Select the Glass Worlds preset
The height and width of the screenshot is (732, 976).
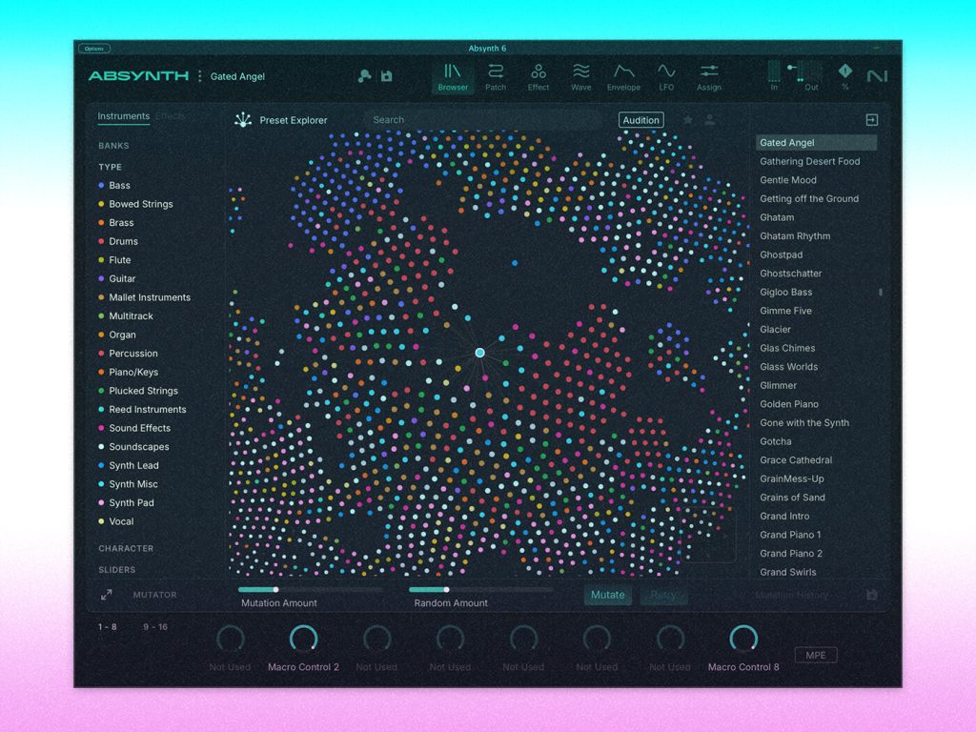[788, 367]
